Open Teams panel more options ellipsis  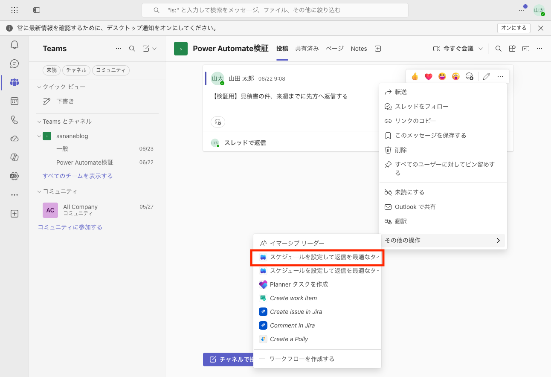click(x=119, y=49)
